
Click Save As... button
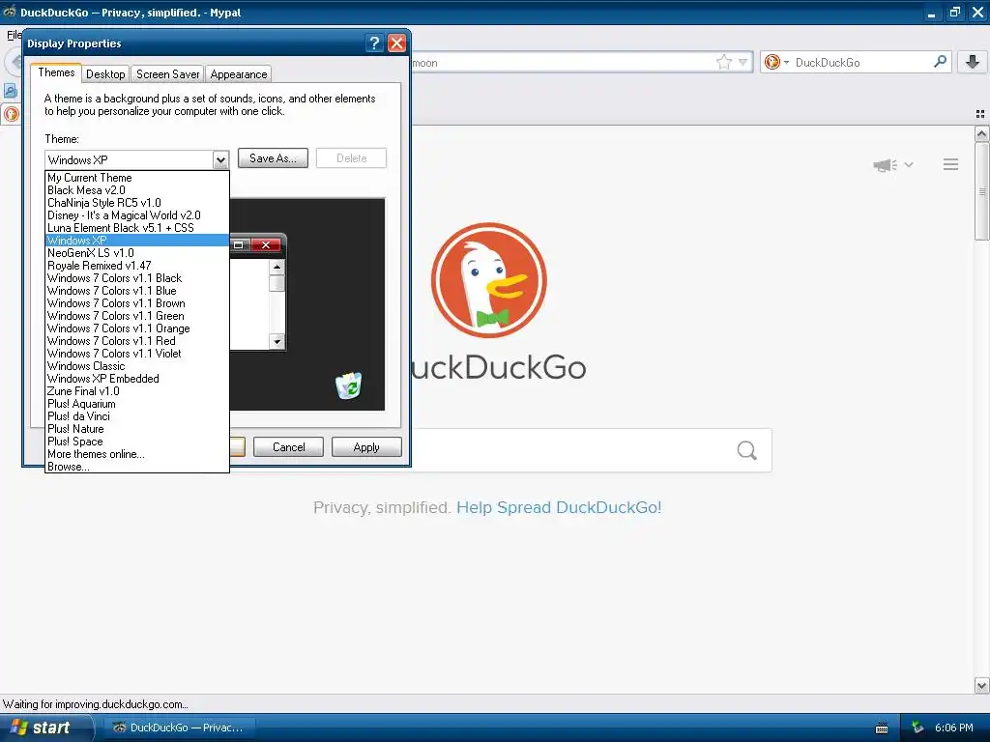pos(273,158)
